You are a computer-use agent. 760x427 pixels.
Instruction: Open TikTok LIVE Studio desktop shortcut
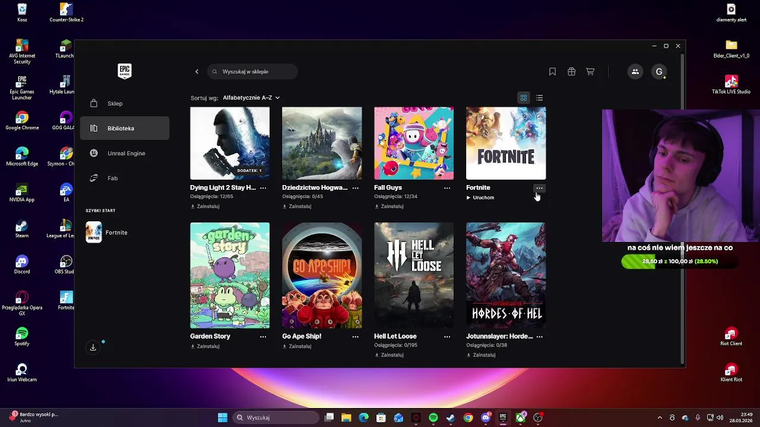tap(731, 85)
